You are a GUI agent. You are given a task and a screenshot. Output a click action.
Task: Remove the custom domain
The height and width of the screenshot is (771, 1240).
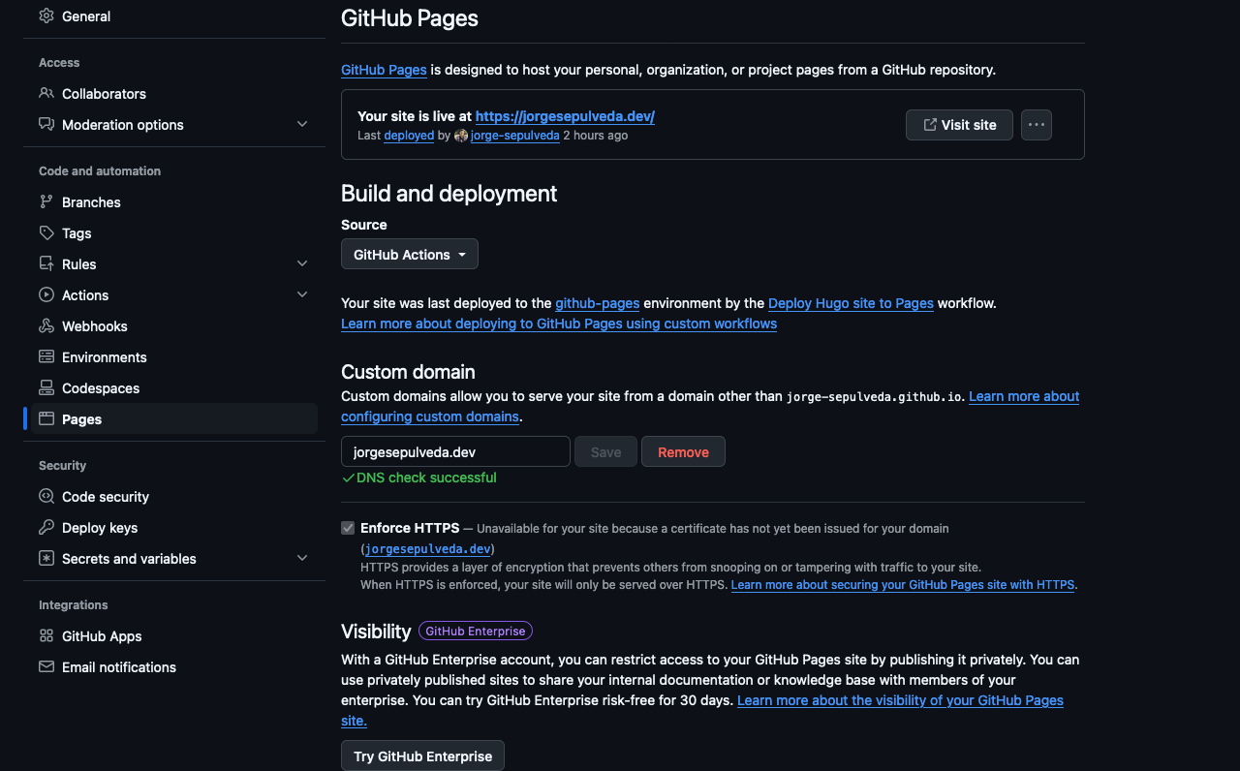tap(683, 451)
